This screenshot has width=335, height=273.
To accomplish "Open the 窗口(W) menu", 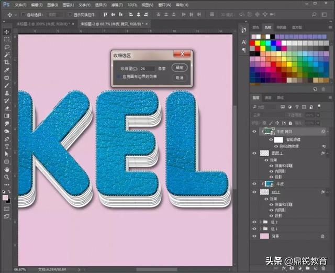I will click(165, 5).
